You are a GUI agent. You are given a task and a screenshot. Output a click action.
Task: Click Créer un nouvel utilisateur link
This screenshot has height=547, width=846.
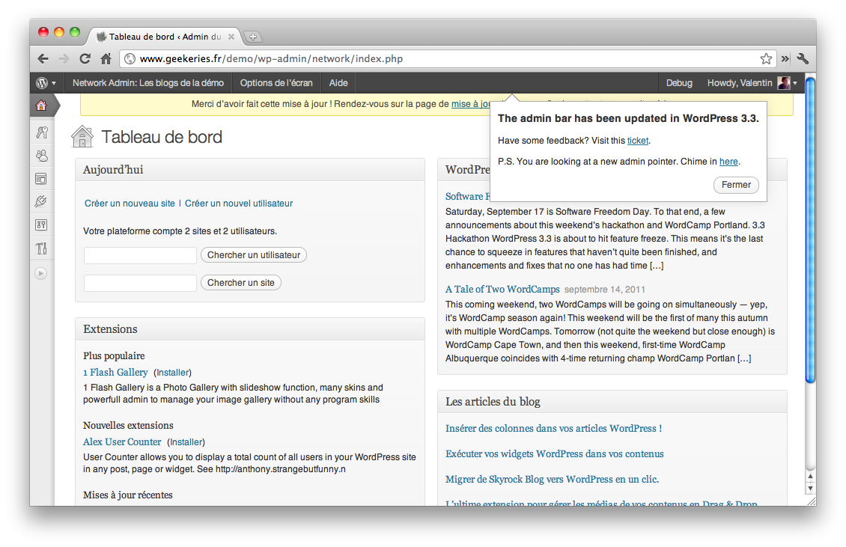[x=239, y=204]
